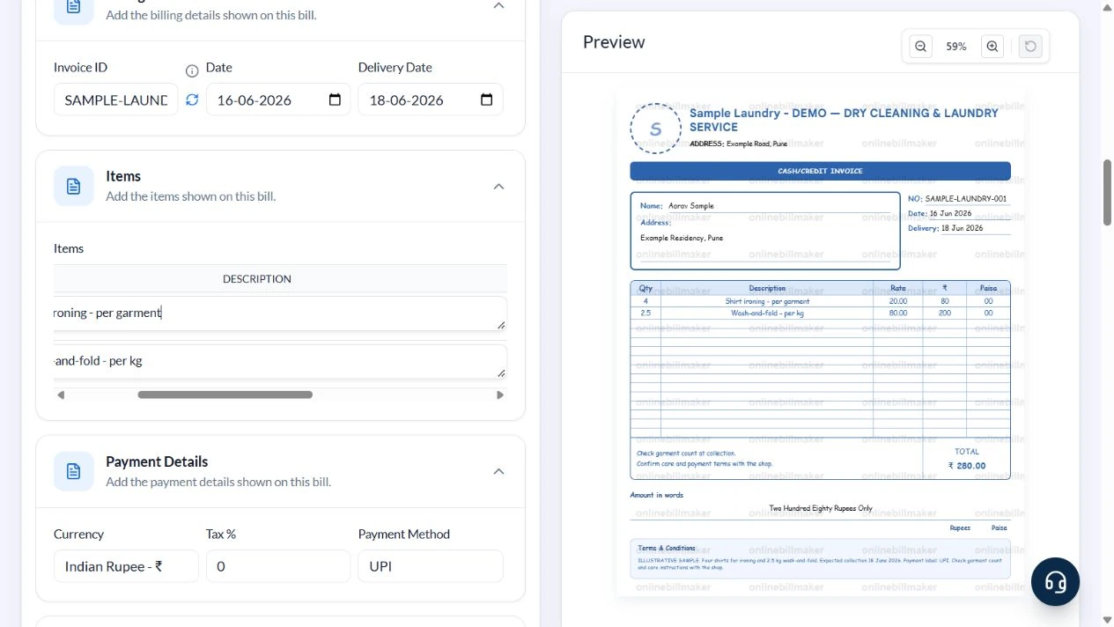Click 'Two Hundred Eighty Rupees Only' text
The width and height of the screenshot is (1114, 627).
(821, 508)
